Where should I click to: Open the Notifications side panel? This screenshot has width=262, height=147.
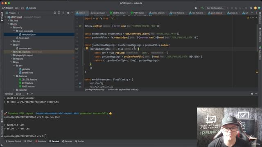[x=260, y=35]
